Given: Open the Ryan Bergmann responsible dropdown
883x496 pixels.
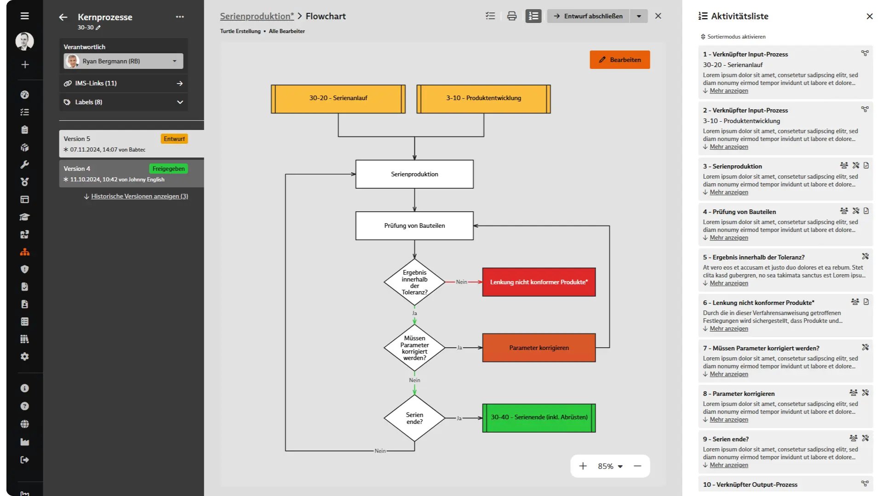Looking at the screenshot, I should [x=123, y=61].
